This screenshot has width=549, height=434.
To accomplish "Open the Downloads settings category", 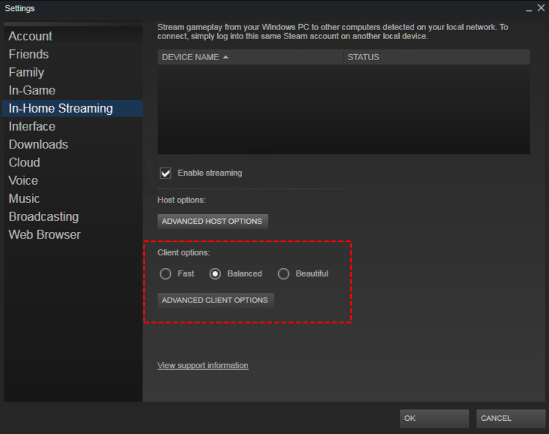I will tap(38, 144).
